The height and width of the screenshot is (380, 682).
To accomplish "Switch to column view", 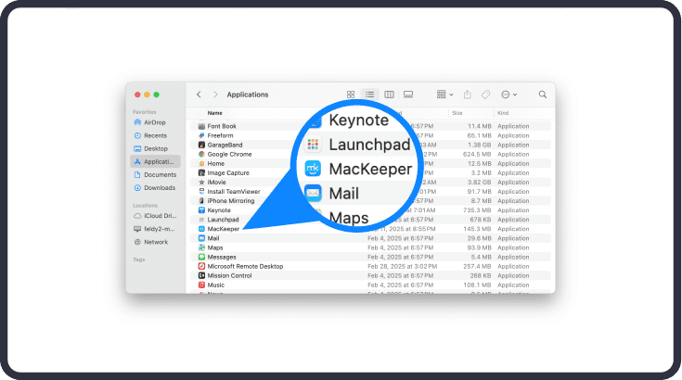I will [389, 95].
